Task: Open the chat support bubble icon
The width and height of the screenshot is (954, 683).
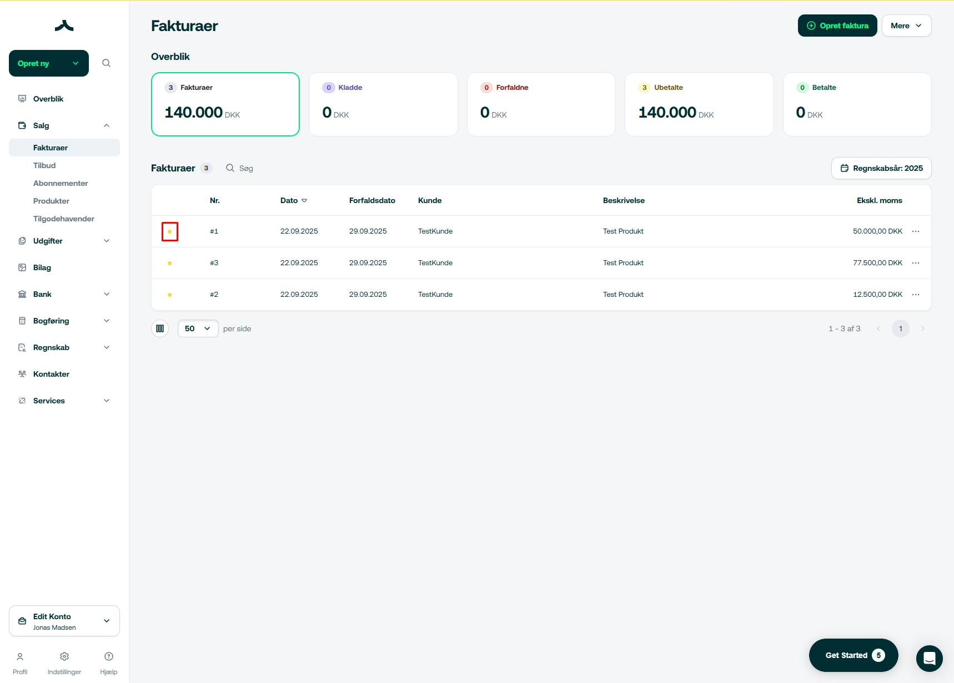Action: pos(929,659)
